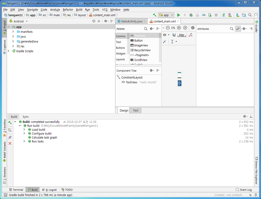Open the Refactor menu
The image size is (261, 199).
point(68,10)
